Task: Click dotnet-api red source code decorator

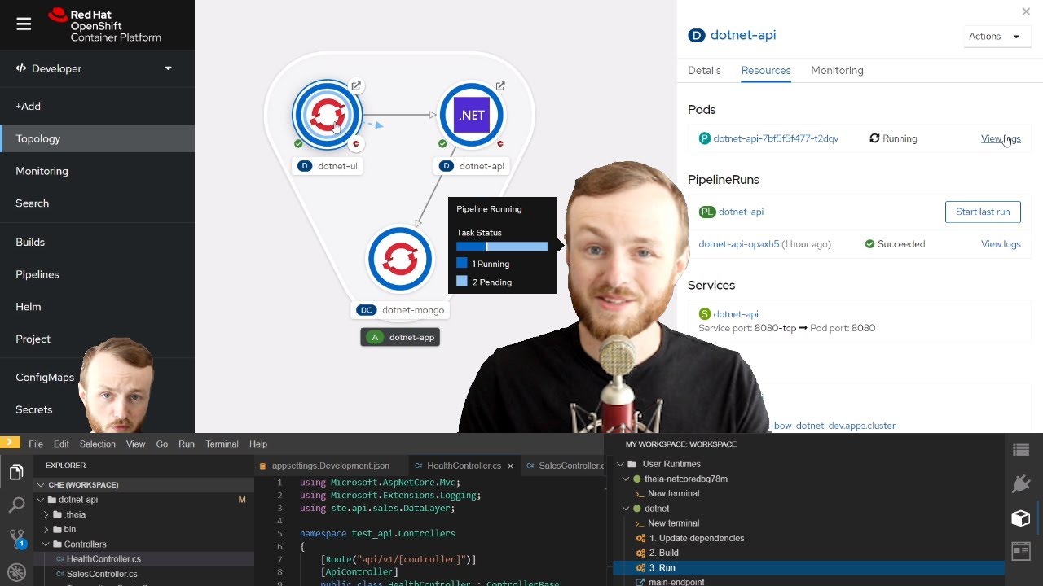Action: (x=500, y=144)
